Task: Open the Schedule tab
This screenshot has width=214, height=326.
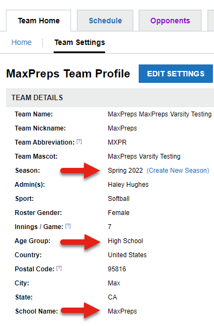Action: pyautogui.click(x=105, y=21)
